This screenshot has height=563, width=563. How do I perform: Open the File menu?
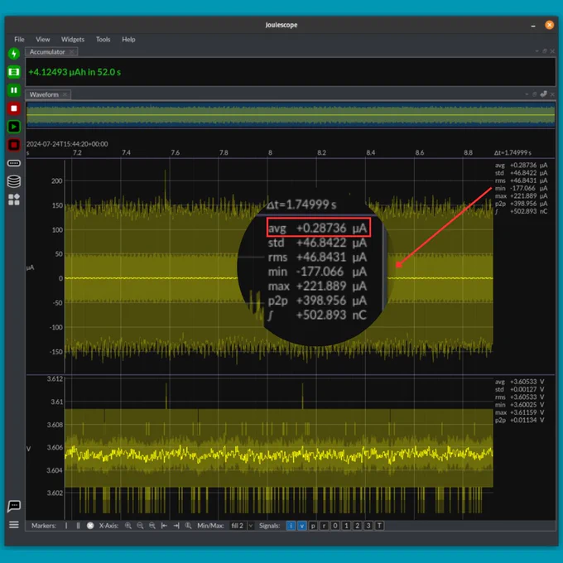point(19,40)
